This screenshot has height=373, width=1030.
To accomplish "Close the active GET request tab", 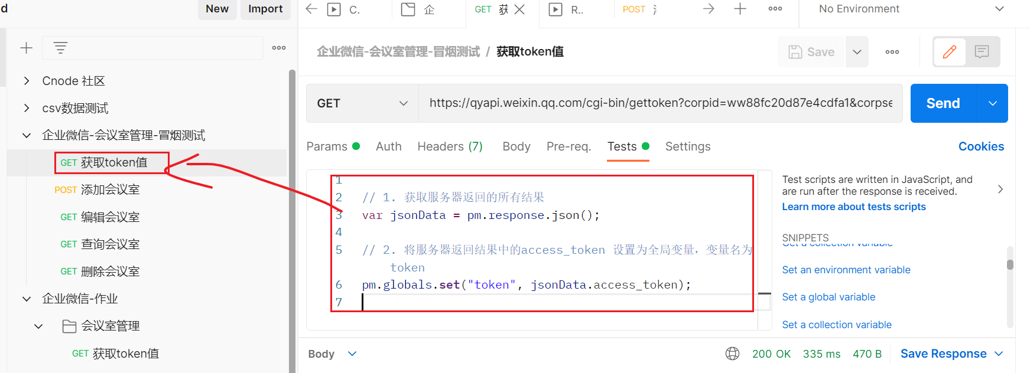I will 519,9.
